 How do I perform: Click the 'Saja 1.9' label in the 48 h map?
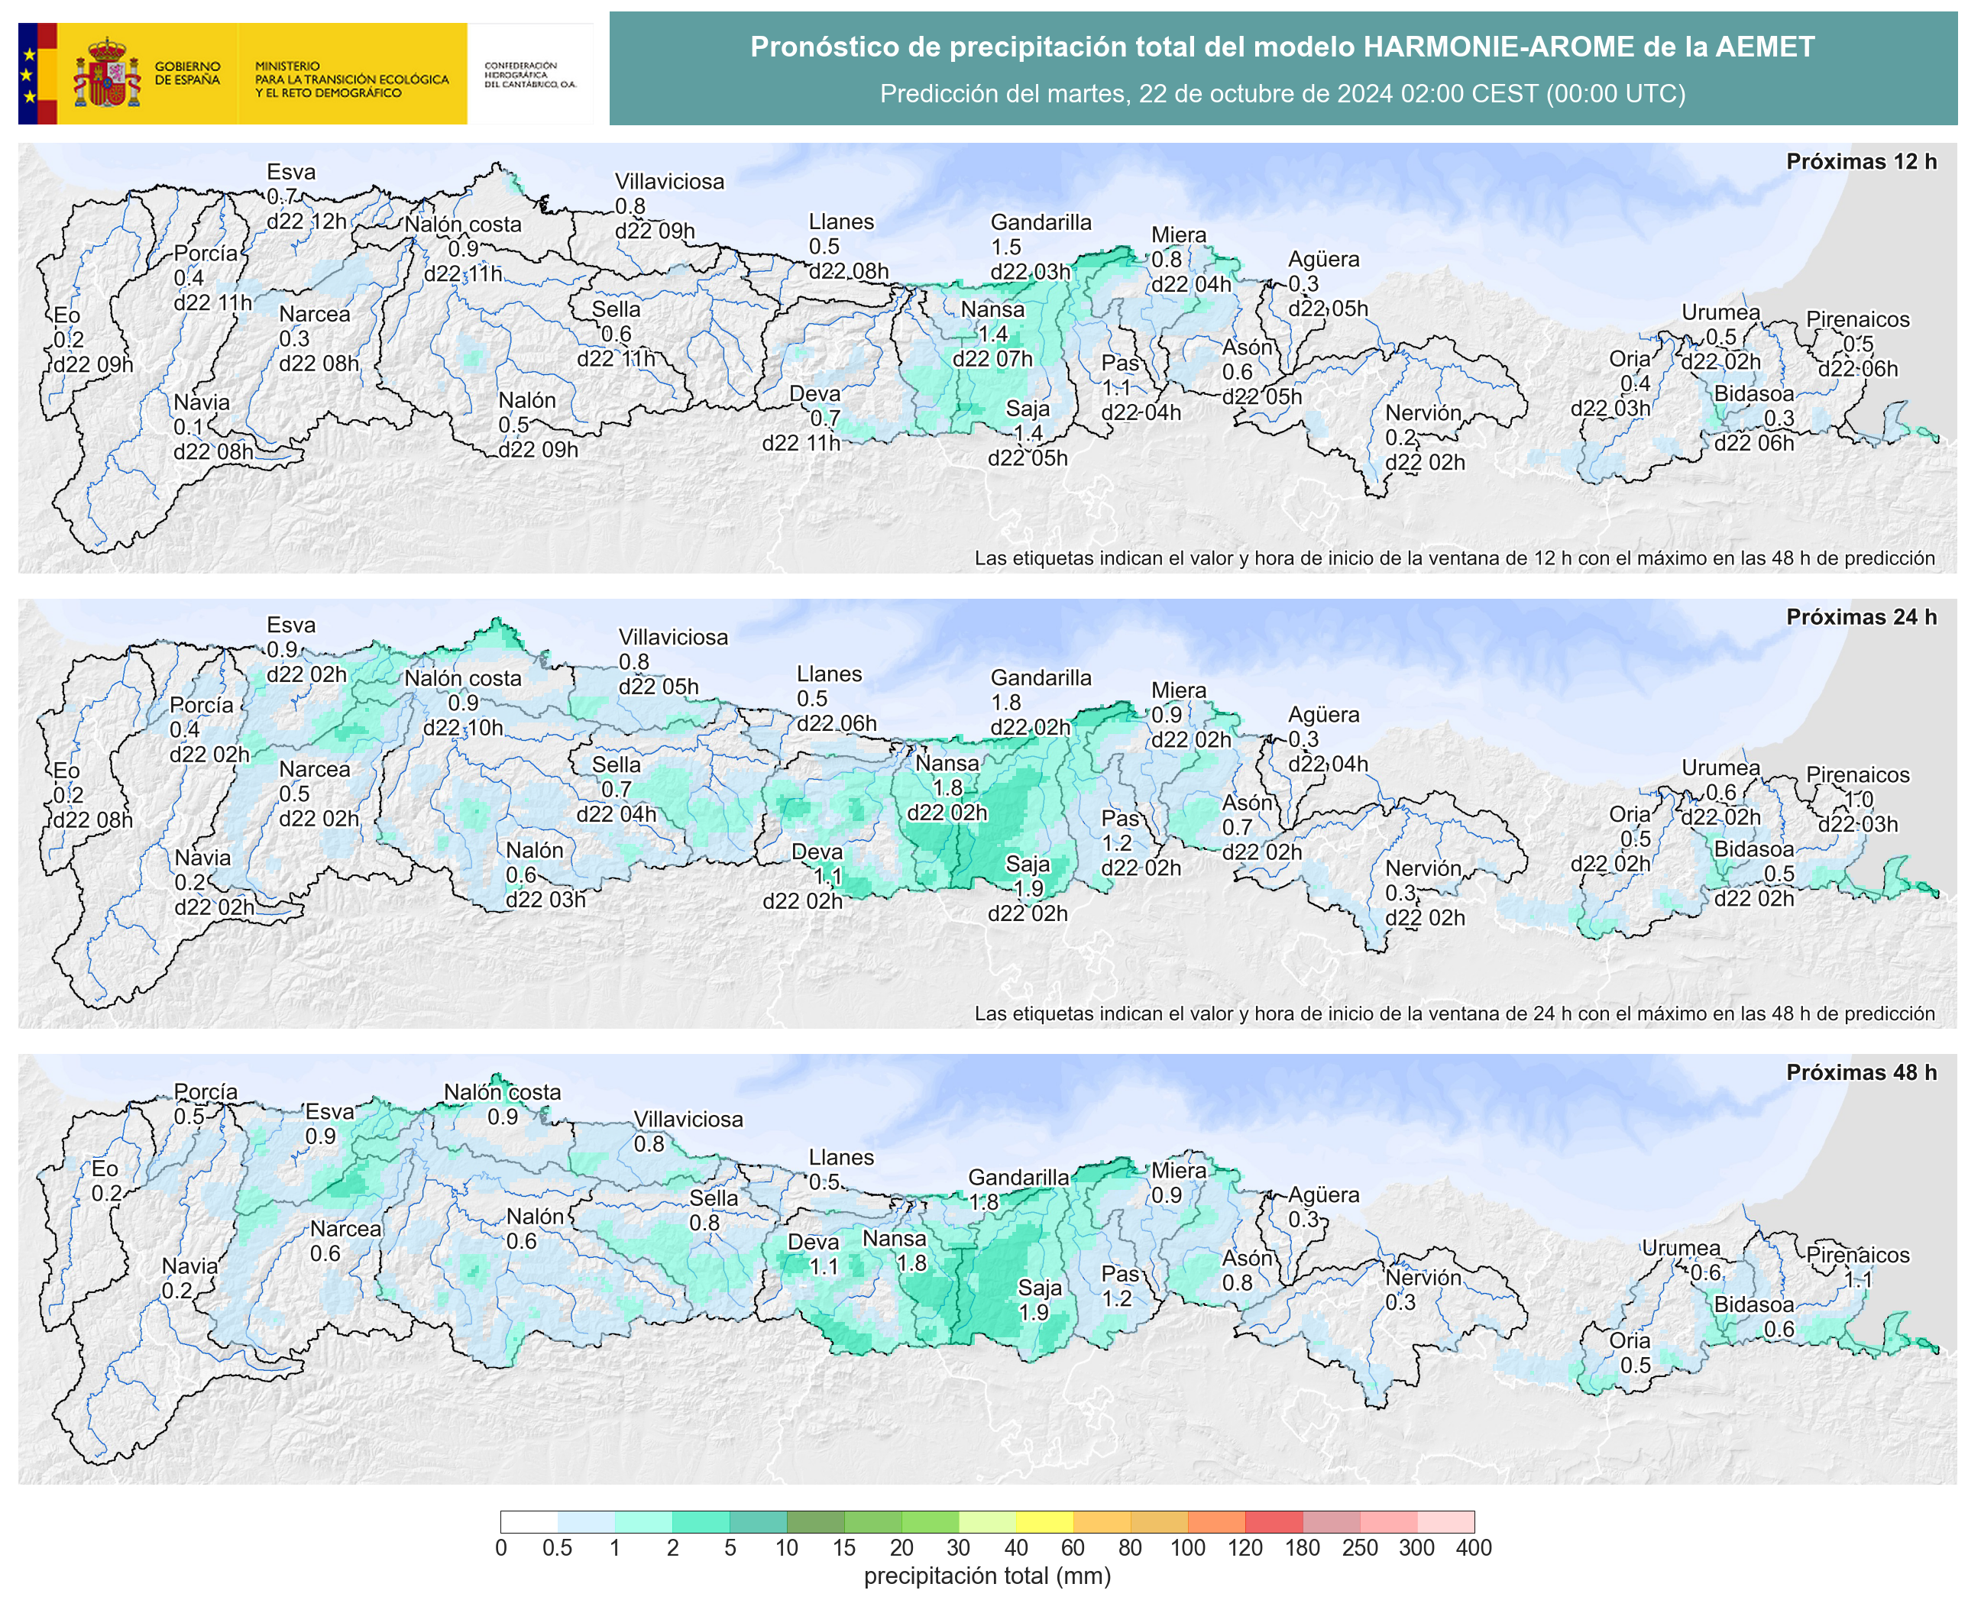[x=1039, y=1300]
